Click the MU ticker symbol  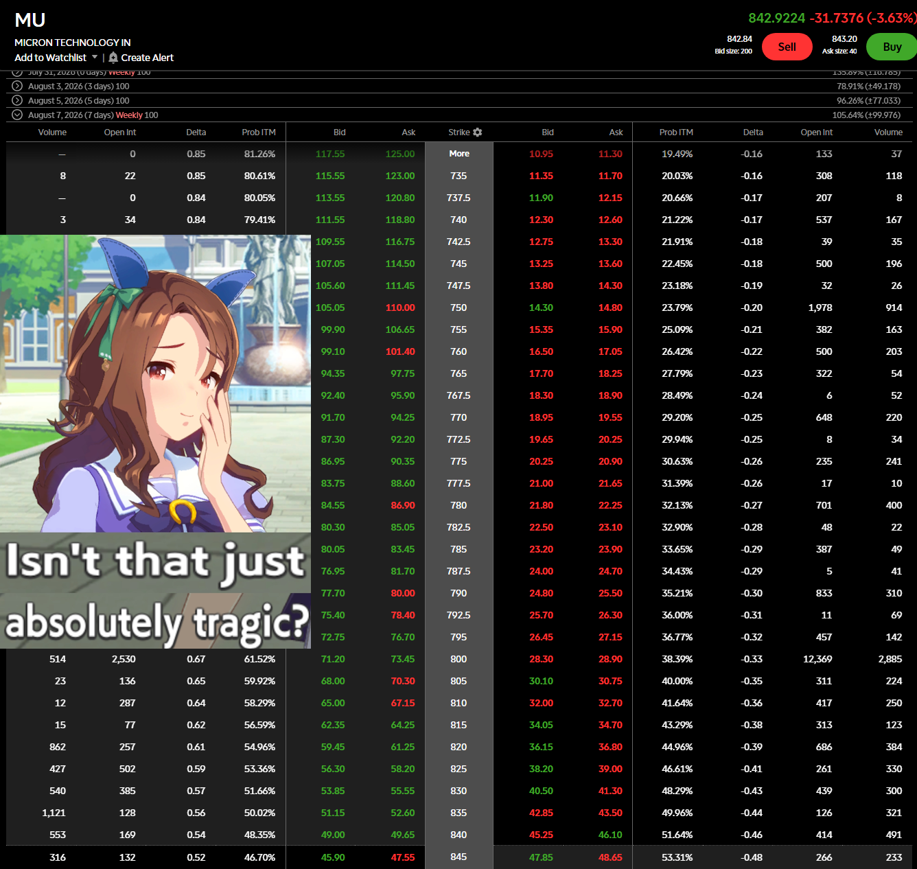[30, 21]
